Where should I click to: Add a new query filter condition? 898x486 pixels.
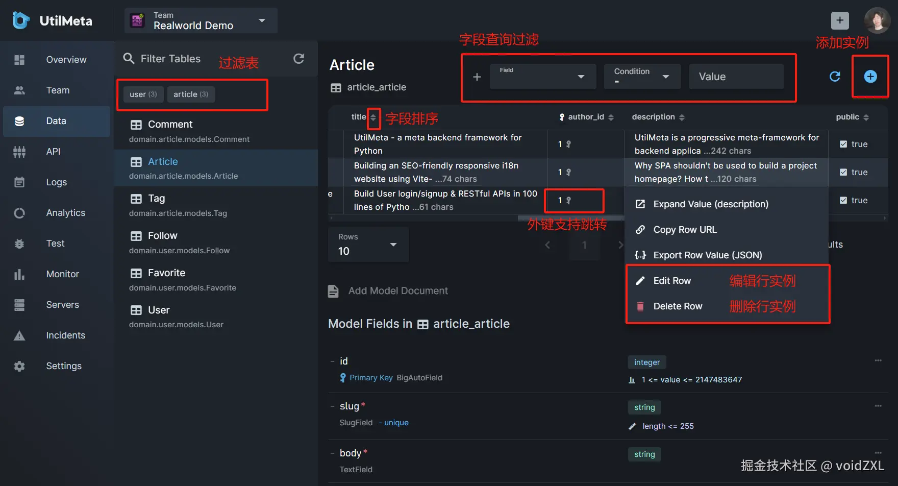(x=477, y=77)
